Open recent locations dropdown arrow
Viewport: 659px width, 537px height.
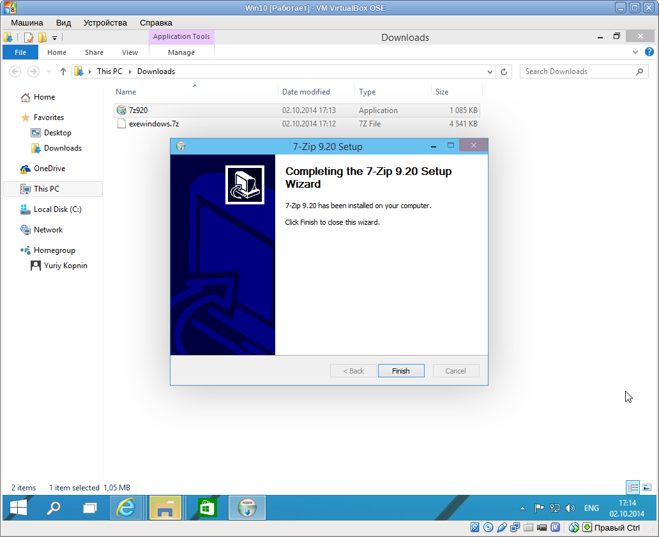[49, 72]
